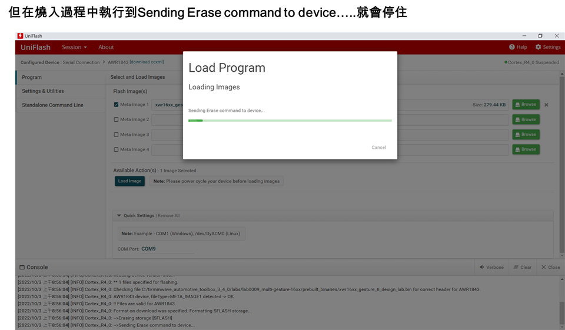The height and width of the screenshot is (330, 565).
Task: Minimize the UniFlash window
Action: (x=524, y=36)
